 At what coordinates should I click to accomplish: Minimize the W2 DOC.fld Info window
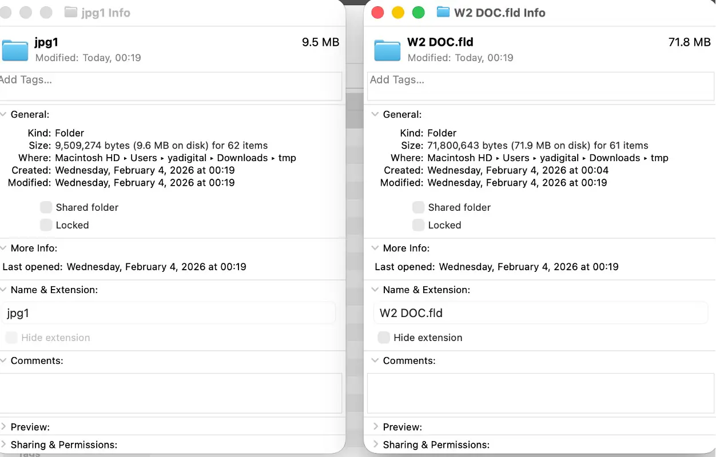398,12
